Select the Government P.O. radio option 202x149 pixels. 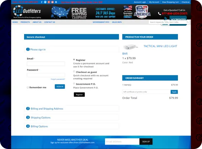pyautogui.click(x=74, y=84)
